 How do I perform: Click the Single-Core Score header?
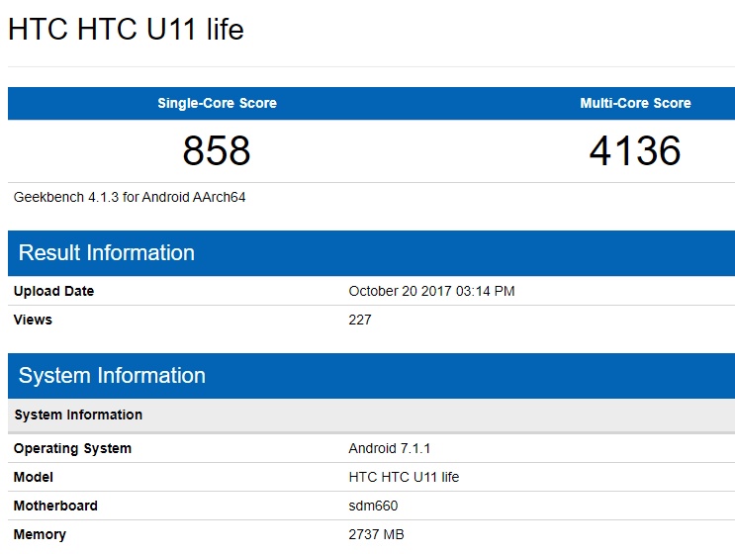click(217, 103)
